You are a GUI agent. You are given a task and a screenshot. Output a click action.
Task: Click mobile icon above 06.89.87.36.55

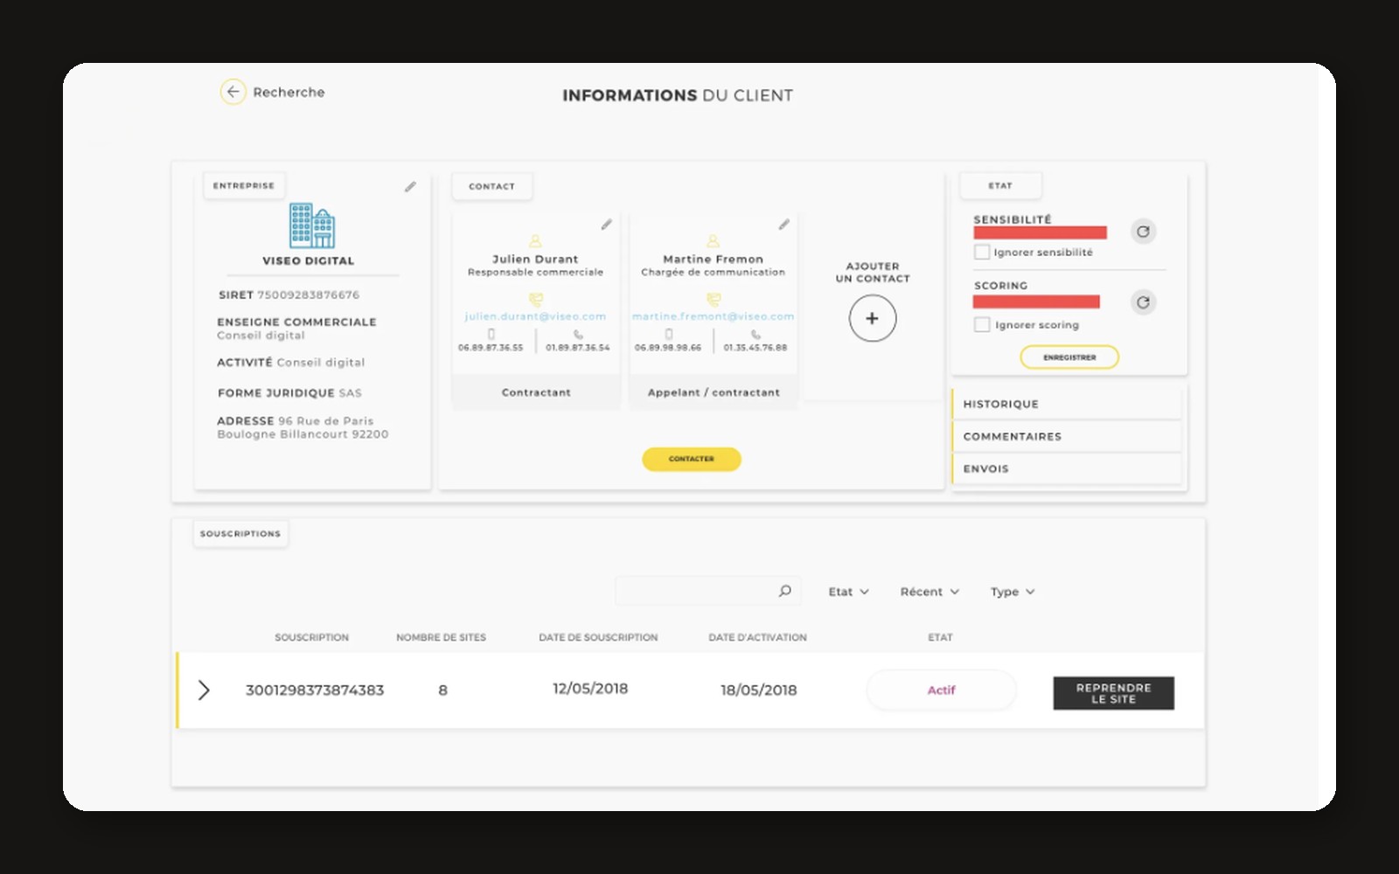click(491, 334)
